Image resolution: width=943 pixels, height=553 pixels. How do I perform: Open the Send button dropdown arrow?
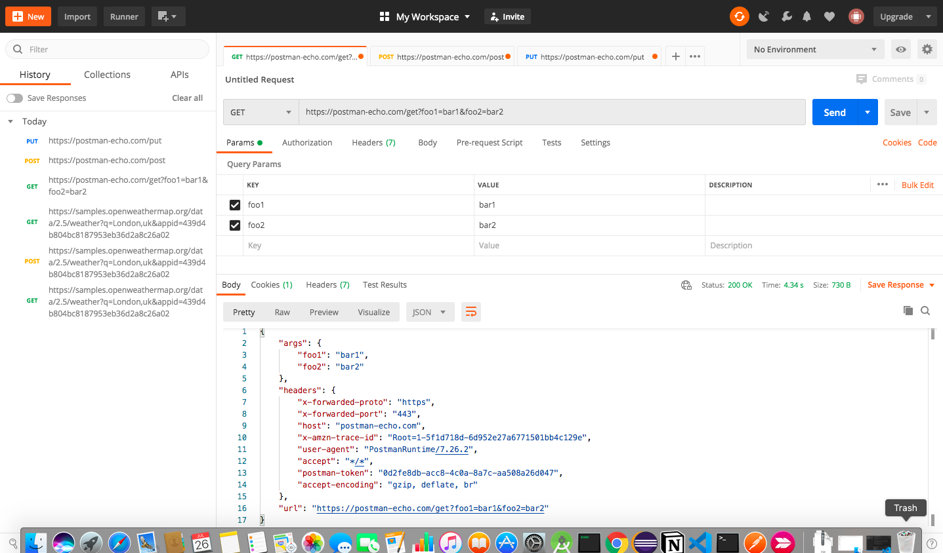click(868, 112)
